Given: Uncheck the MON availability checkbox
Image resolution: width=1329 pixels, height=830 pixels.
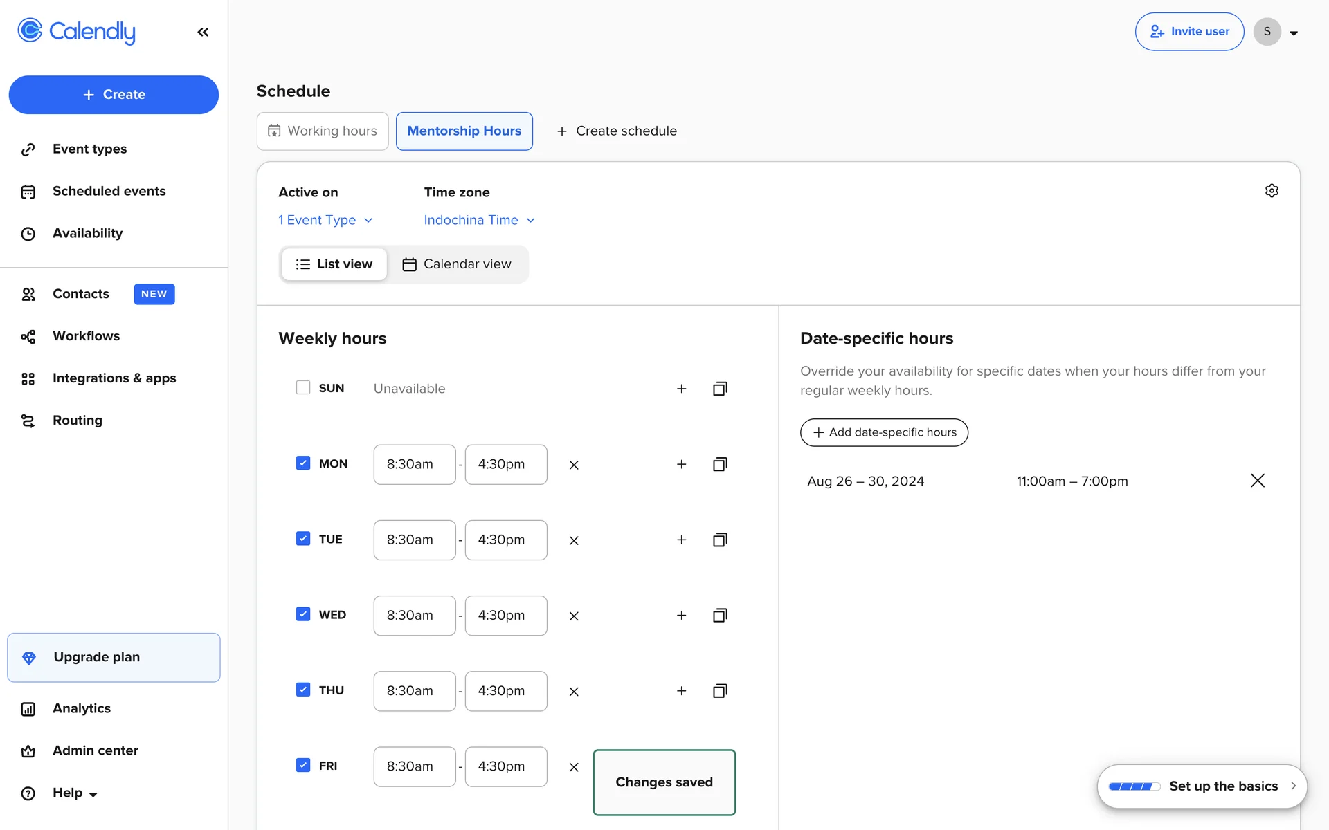Looking at the screenshot, I should click(303, 463).
